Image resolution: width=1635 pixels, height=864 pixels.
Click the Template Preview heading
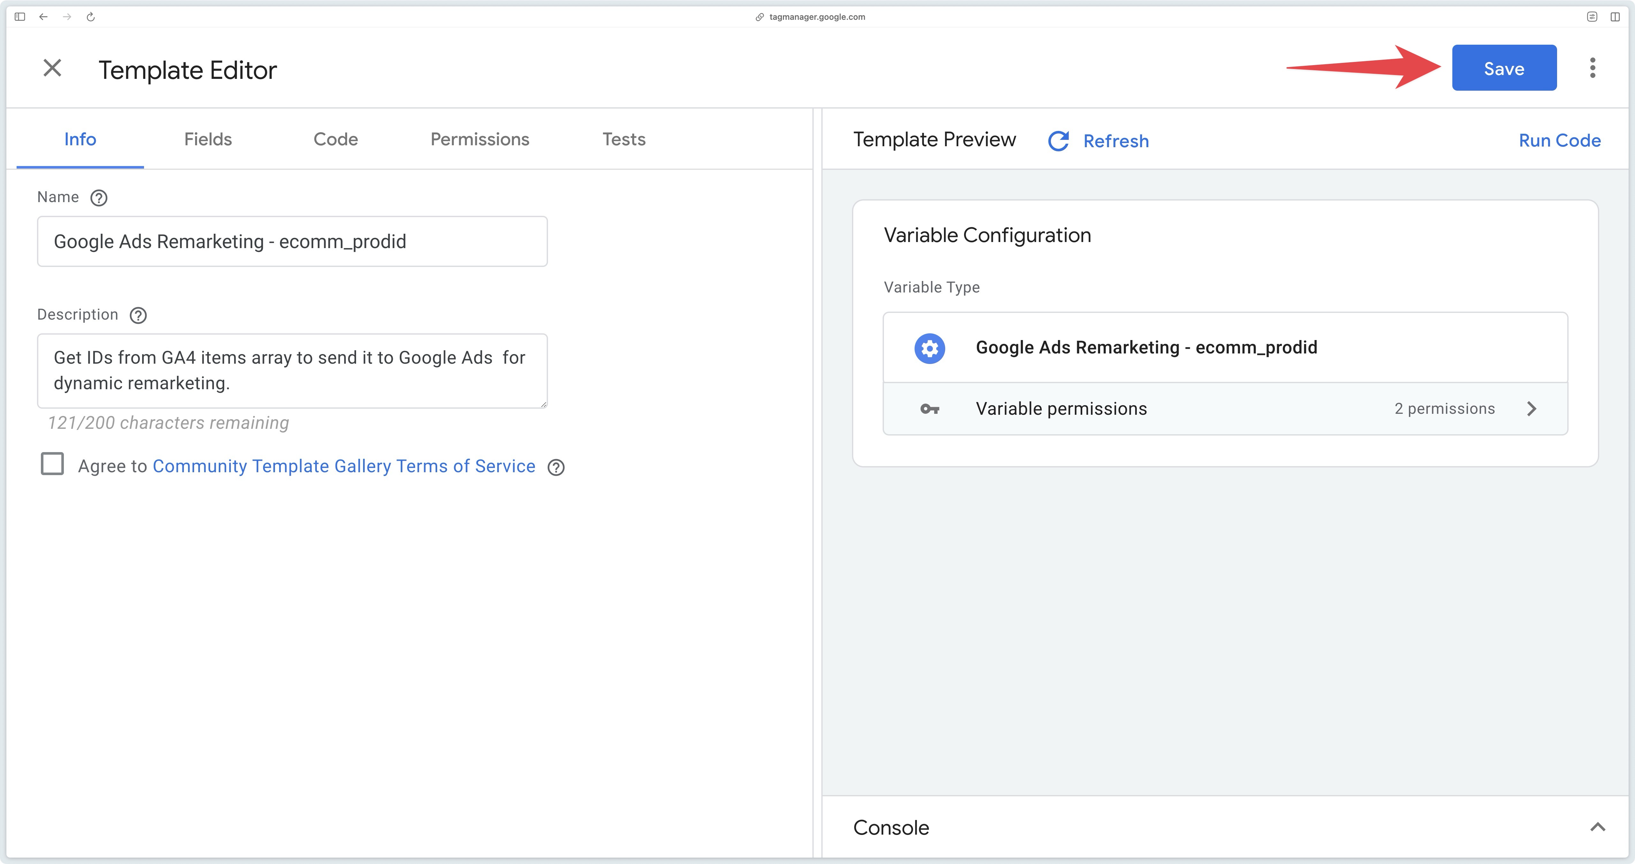click(934, 140)
